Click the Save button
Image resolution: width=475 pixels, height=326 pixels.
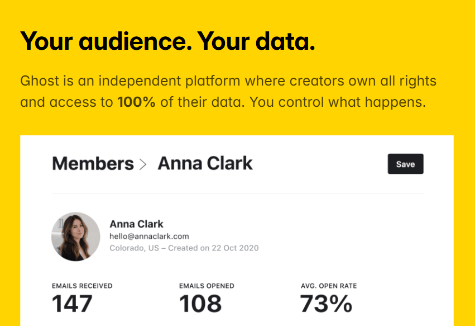(405, 164)
